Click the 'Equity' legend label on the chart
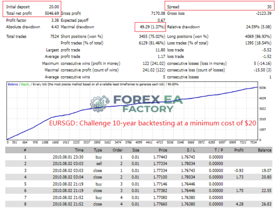This screenshot has width=278, height=209. 25,84
